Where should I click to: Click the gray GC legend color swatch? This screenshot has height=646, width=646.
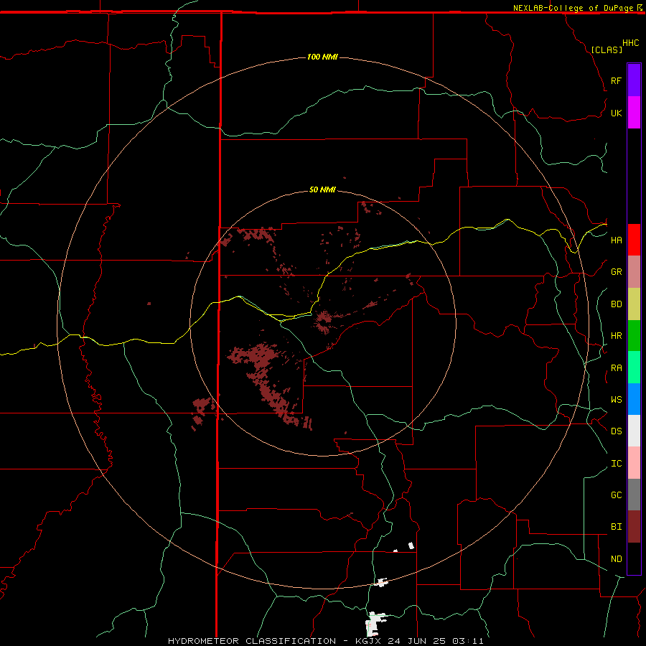634,495
